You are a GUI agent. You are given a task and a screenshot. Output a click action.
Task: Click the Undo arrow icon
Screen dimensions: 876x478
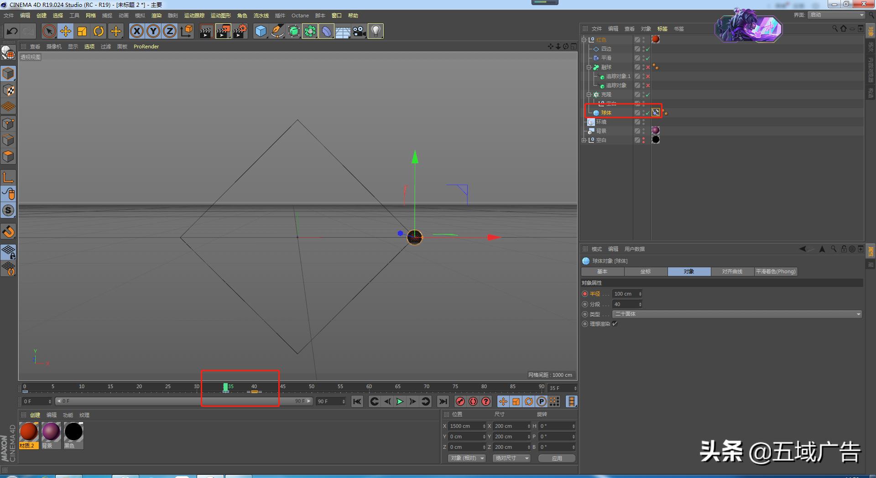tap(12, 31)
